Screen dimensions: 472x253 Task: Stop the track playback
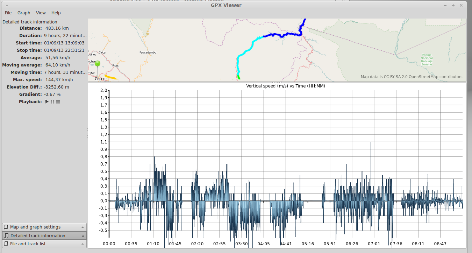coord(58,102)
